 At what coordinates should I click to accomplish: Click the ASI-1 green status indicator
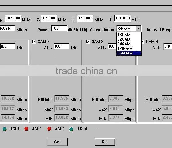click(x=5, y=129)
